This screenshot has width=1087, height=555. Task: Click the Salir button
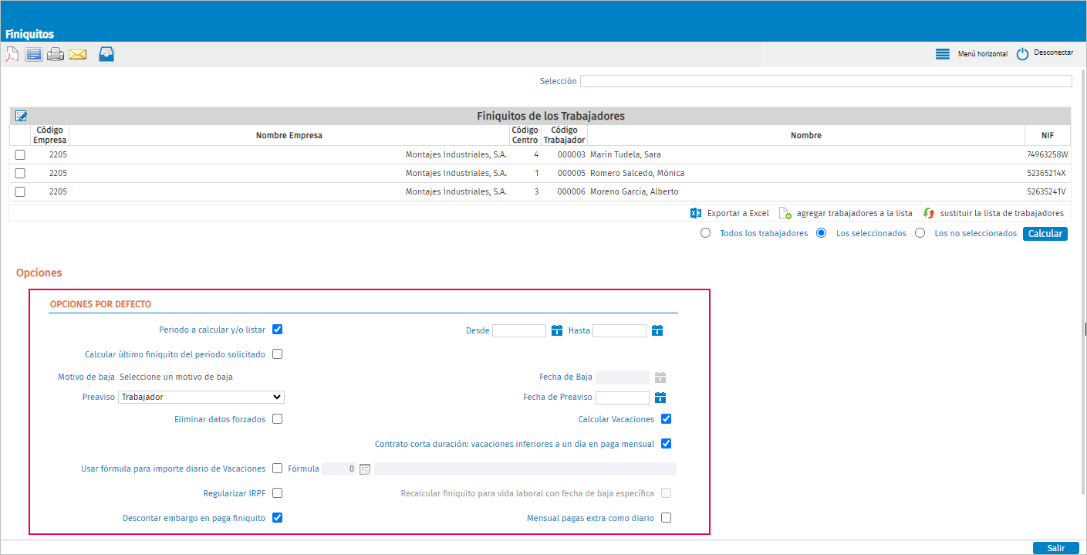(1056, 548)
